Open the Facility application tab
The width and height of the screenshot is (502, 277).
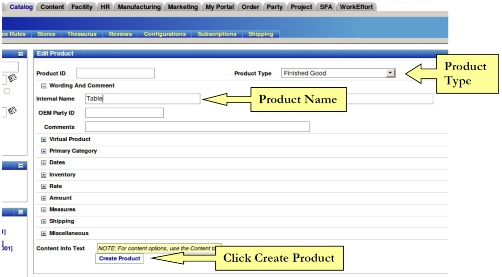[82, 7]
